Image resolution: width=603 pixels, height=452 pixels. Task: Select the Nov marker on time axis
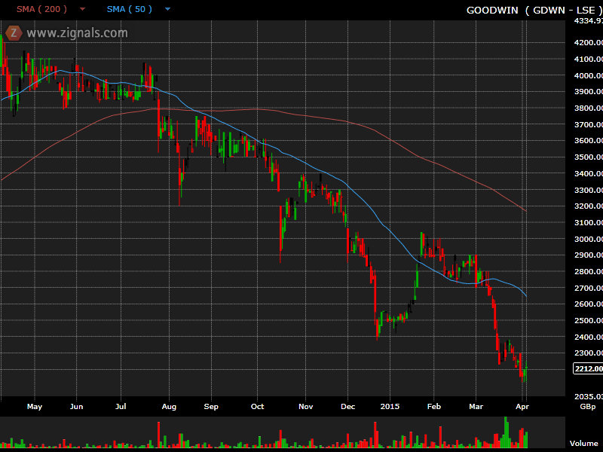coord(305,406)
